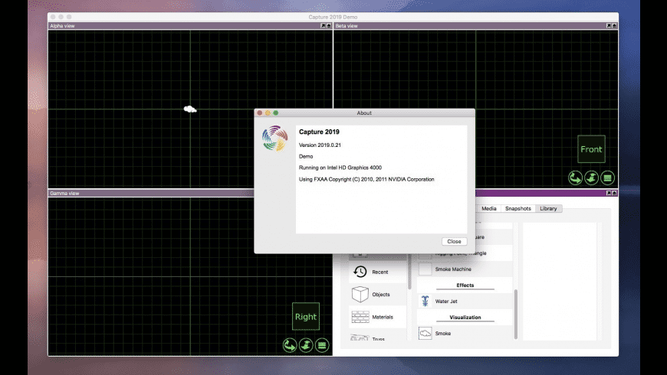667x375 pixels.
Task: Click the Running on Intel HD Graphics text
Action: pyautogui.click(x=340, y=168)
